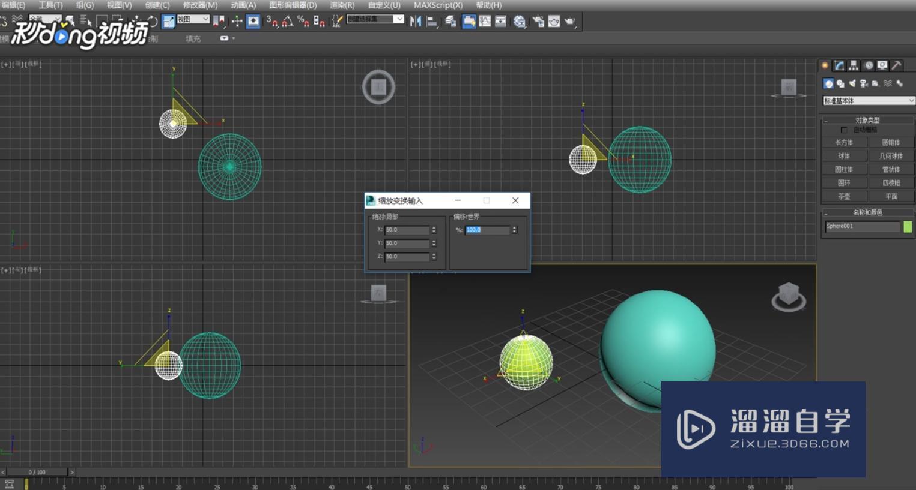
Task: Click the 茶壶 button
Action: point(844,196)
